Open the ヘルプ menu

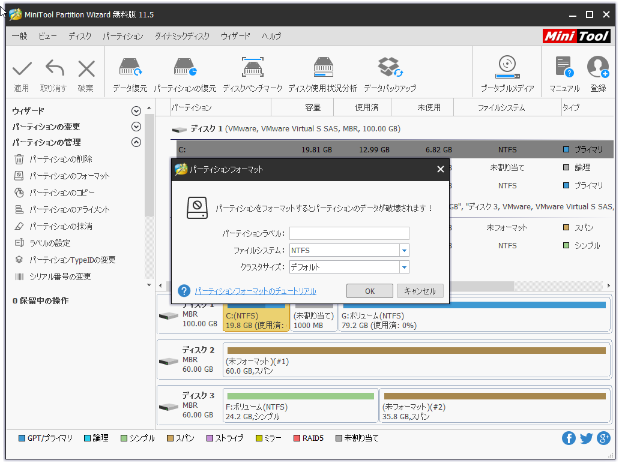pos(271,36)
